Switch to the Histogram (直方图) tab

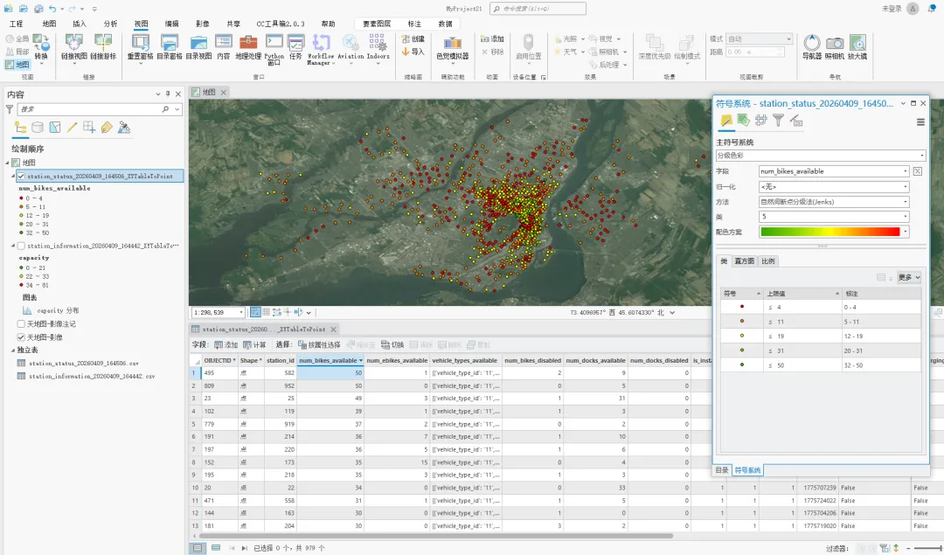coord(744,261)
